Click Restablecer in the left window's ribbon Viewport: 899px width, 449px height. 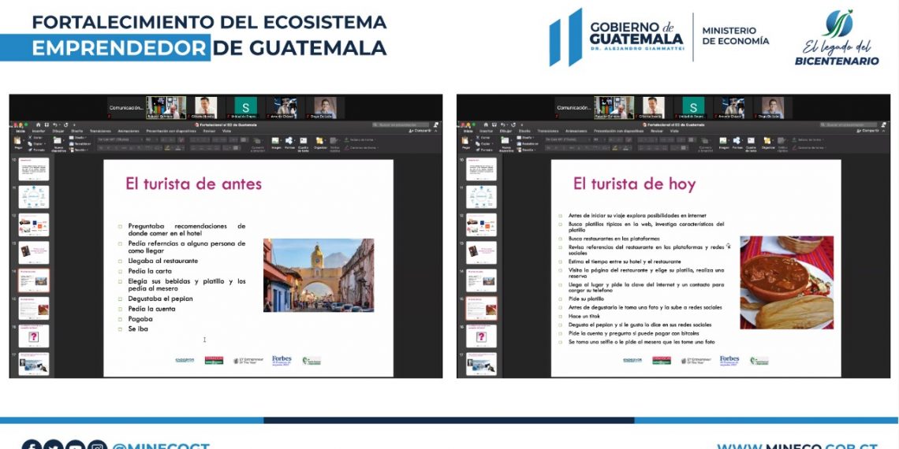81,143
